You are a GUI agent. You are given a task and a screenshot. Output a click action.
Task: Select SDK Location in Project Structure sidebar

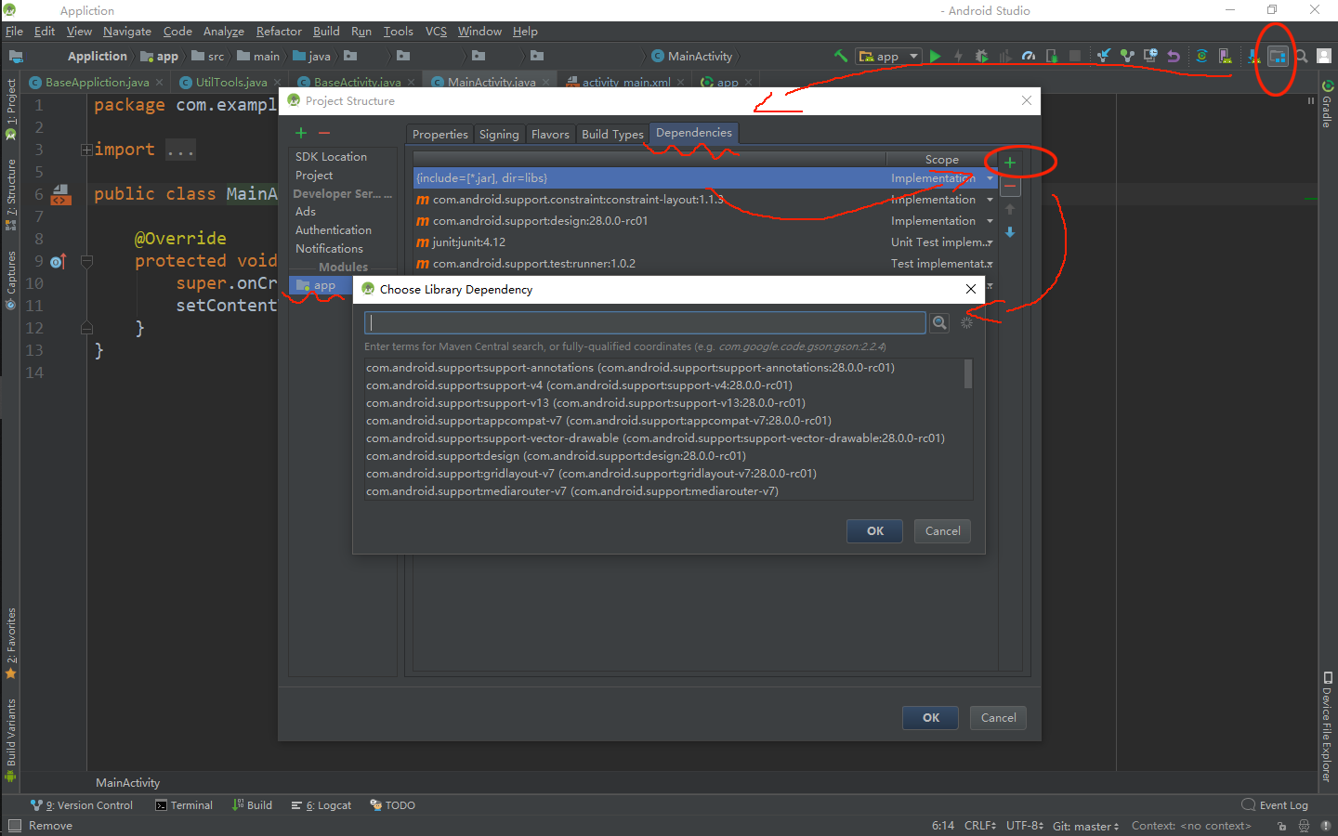pos(331,157)
